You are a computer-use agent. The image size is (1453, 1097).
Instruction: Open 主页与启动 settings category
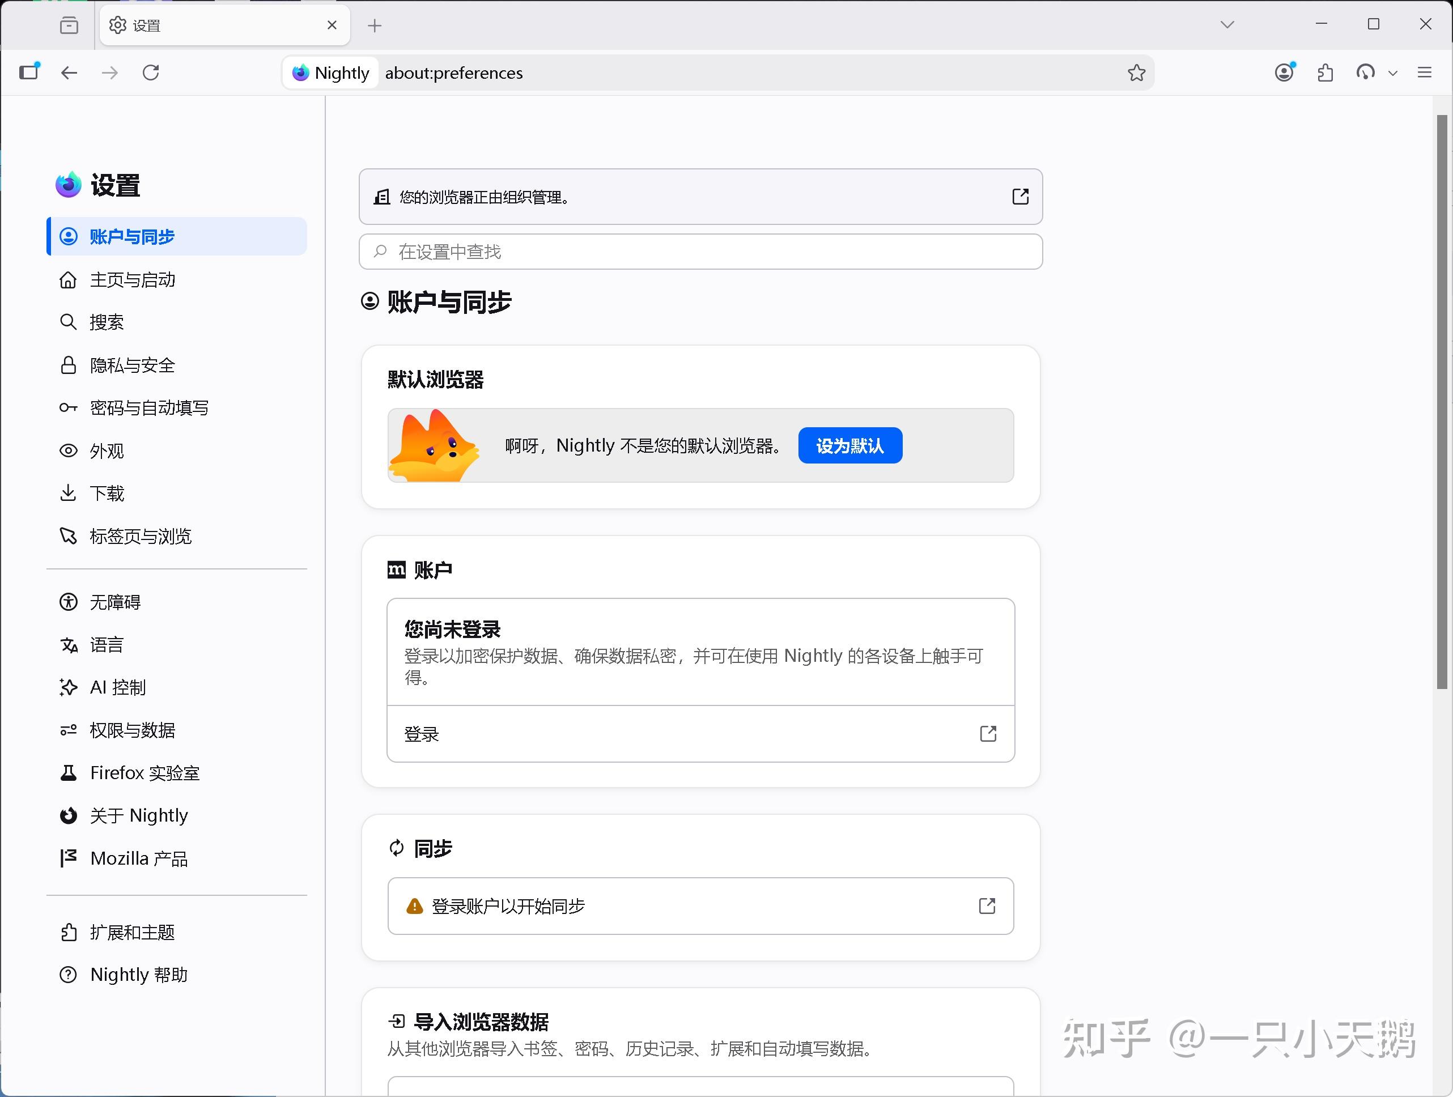pyautogui.click(x=177, y=280)
